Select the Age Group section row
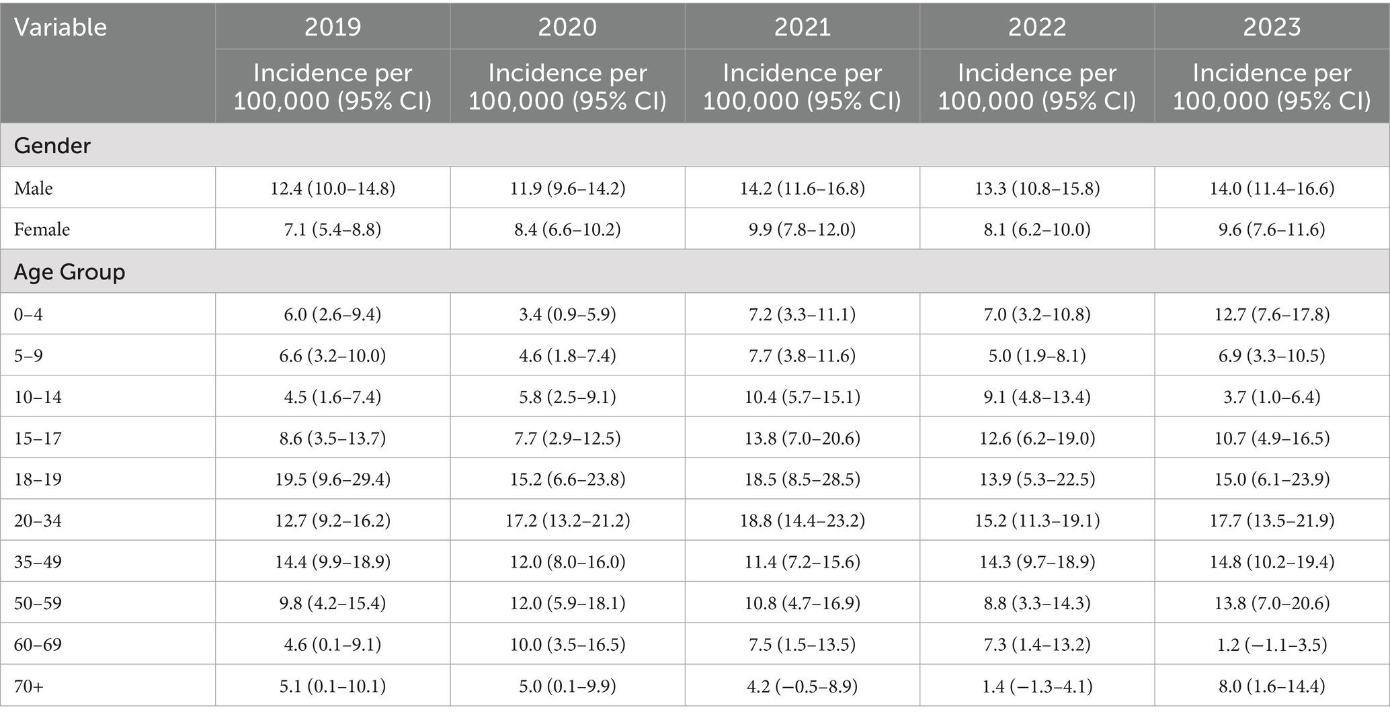 695,271
